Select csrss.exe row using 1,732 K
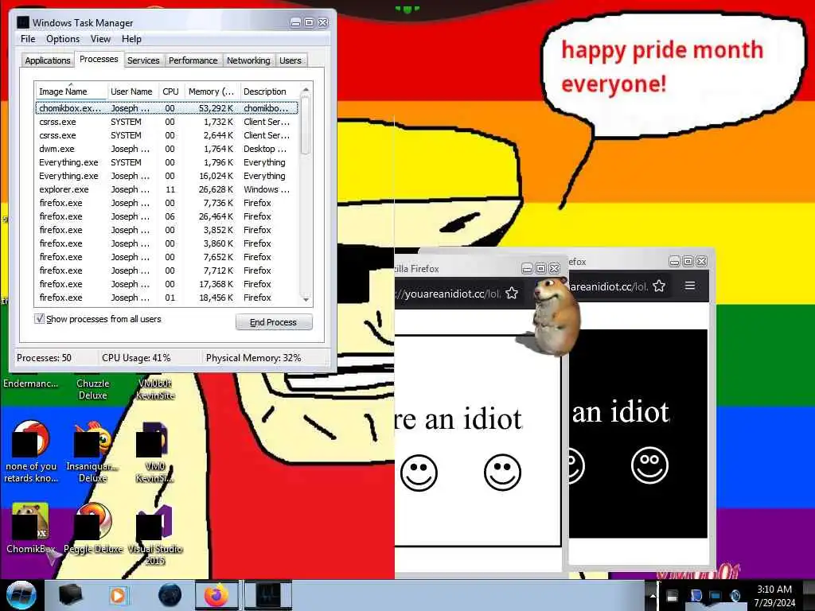The height and width of the screenshot is (611, 815). 167,122
